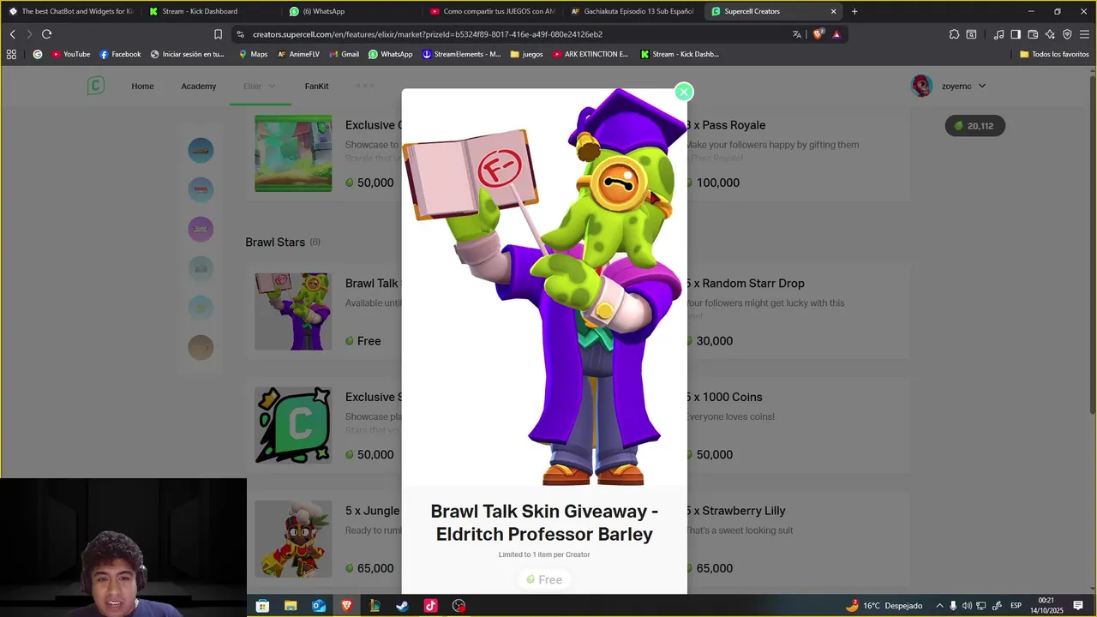This screenshot has width=1097, height=617.
Task: Open the 5 x Jungle skin thumbnail
Action: [x=293, y=539]
